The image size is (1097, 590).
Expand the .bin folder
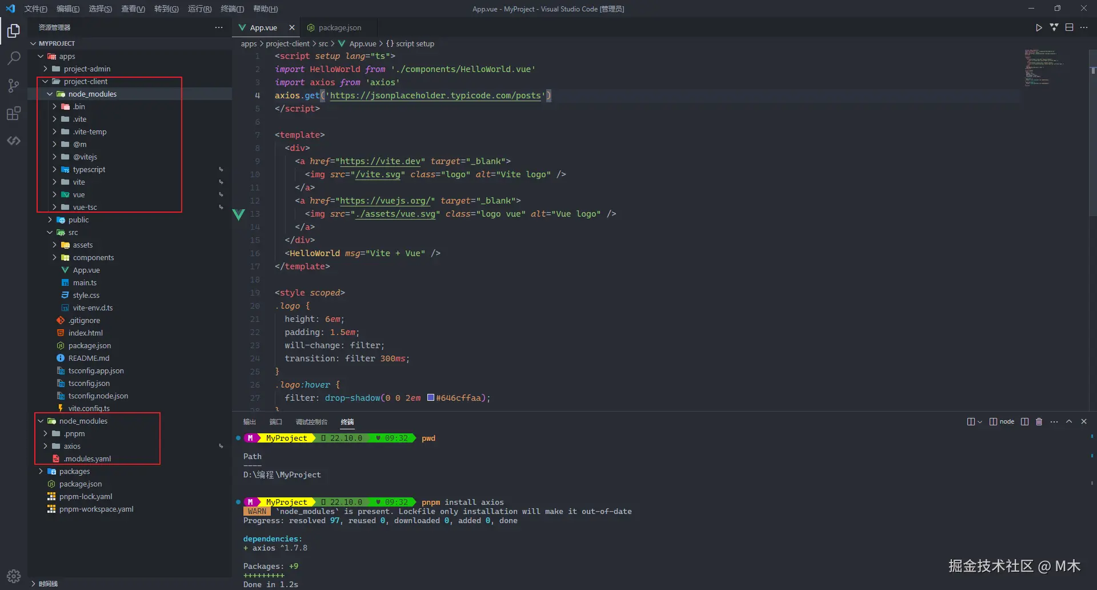pos(54,106)
